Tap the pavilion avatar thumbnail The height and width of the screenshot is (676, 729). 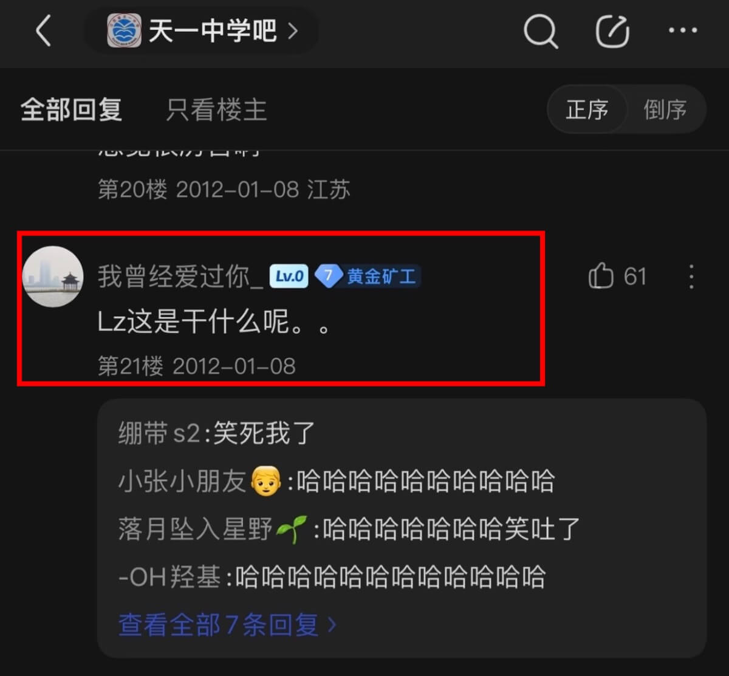click(53, 277)
